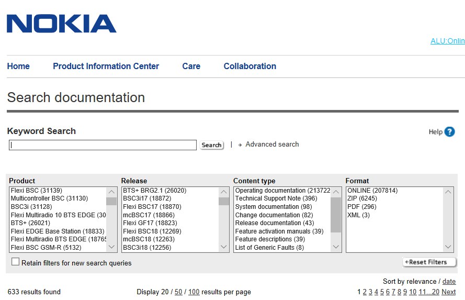
Task: Select Multicontroller BSC (31130) product
Action: (49, 198)
